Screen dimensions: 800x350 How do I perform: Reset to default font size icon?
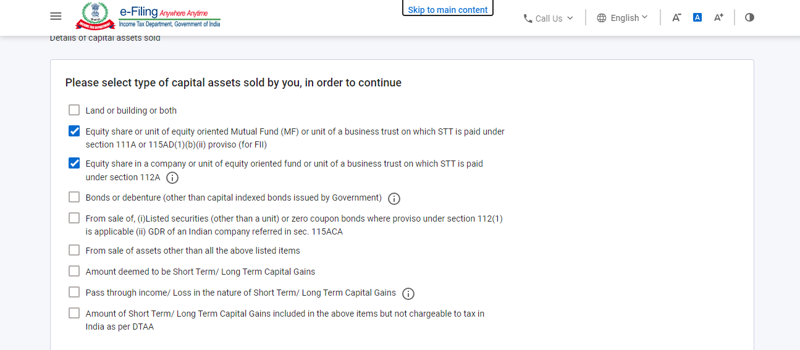(x=697, y=17)
